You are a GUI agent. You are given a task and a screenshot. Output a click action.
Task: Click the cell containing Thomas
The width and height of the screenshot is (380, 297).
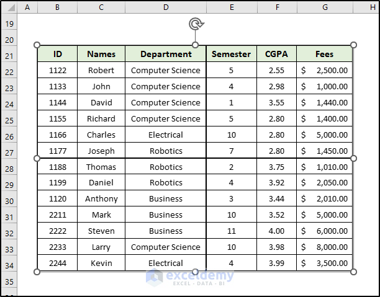(x=101, y=167)
